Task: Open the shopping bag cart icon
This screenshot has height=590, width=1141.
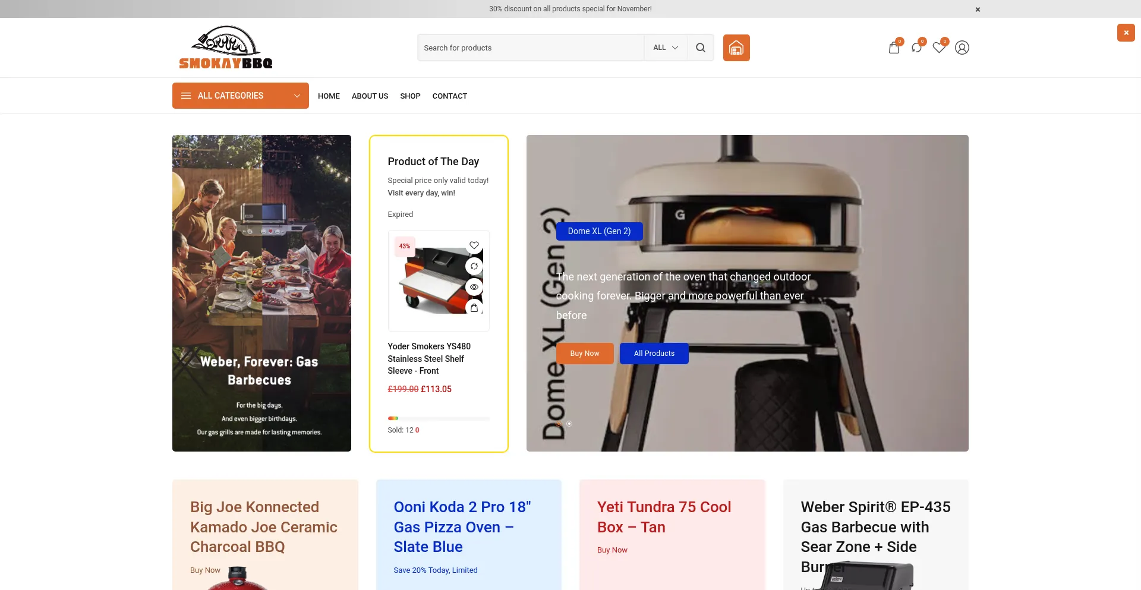Action: point(894,48)
